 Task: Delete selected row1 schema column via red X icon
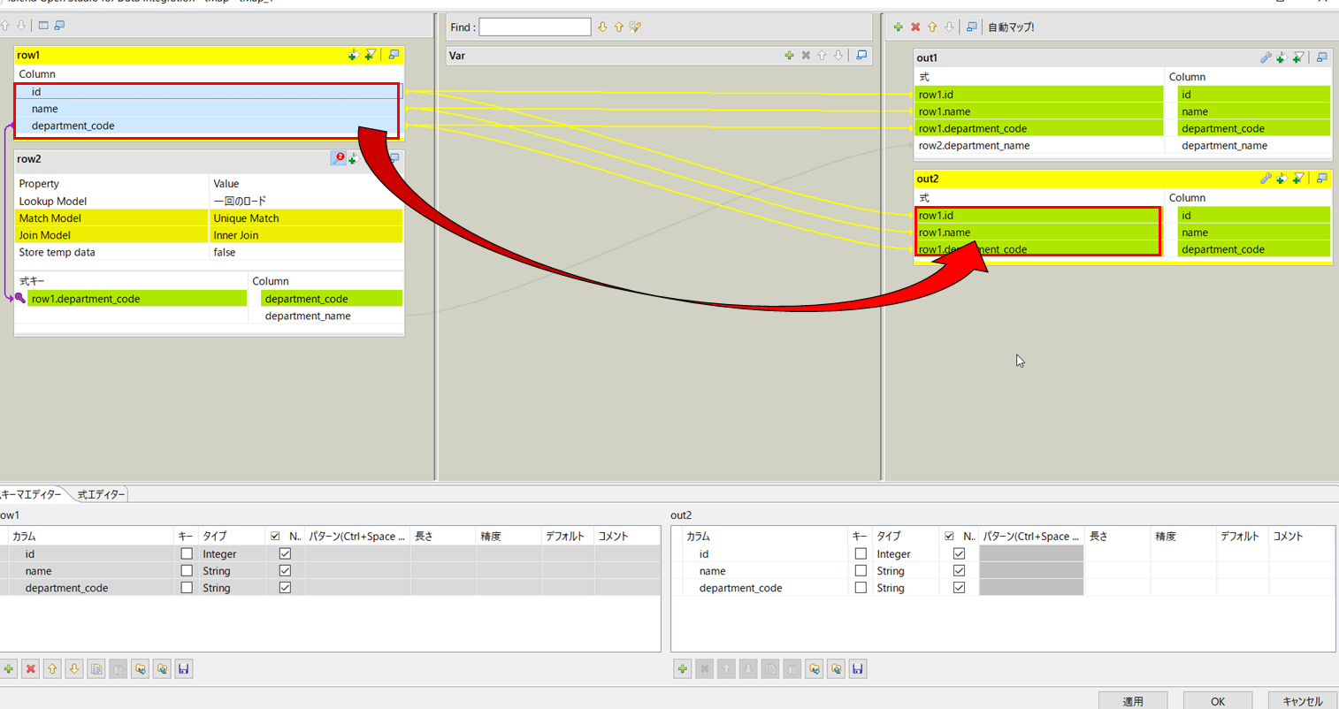(30, 669)
